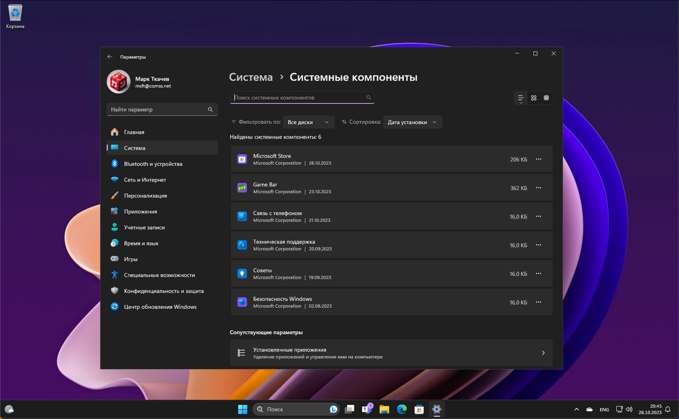
Task: Click the search icon in system components search
Action: [x=368, y=97]
